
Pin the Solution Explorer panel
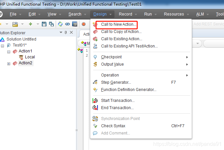66,33
